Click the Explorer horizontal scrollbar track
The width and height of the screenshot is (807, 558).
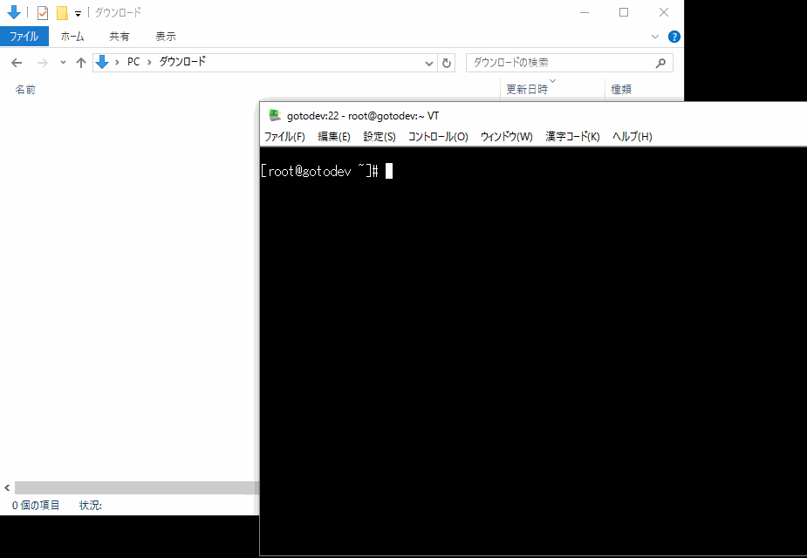(x=137, y=487)
